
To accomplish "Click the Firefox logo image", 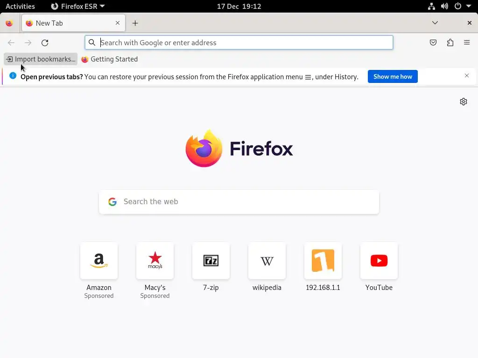I will [204, 148].
